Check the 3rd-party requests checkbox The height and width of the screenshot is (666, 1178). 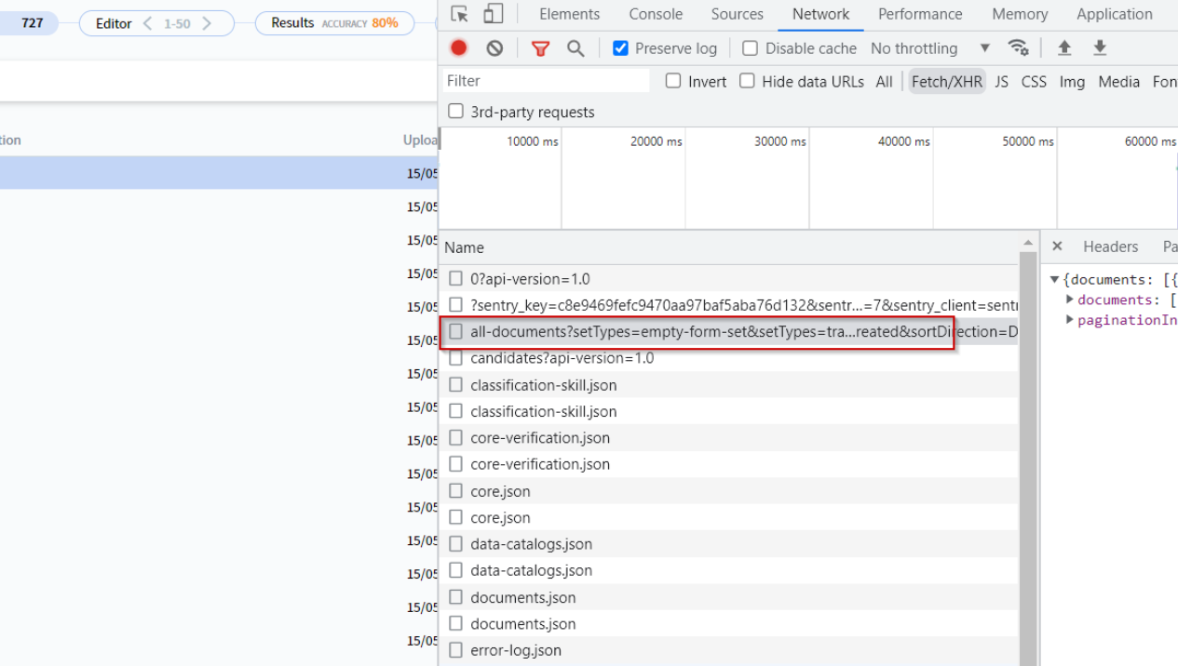[x=455, y=112]
